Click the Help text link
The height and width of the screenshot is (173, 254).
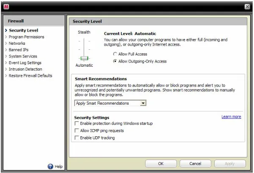[x=58, y=167]
